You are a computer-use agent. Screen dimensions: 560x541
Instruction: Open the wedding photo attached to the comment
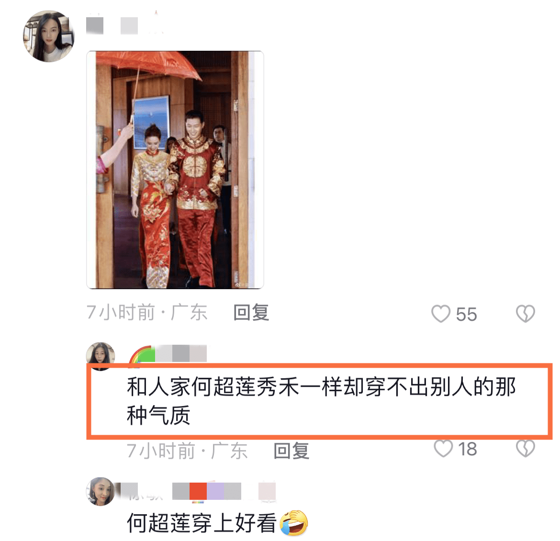(175, 170)
